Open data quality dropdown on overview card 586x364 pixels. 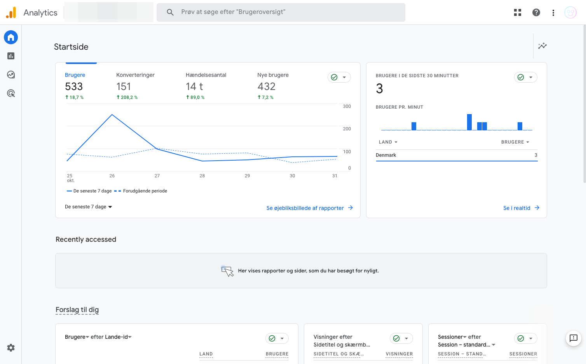tap(339, 77)
